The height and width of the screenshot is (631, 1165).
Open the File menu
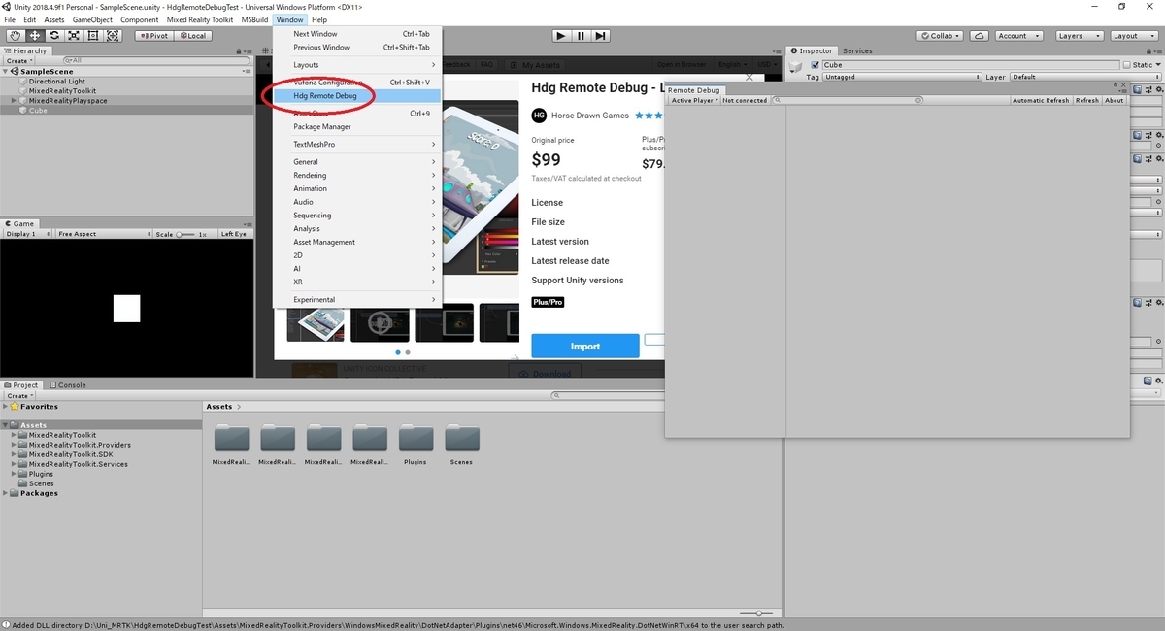tap(10, 19)
